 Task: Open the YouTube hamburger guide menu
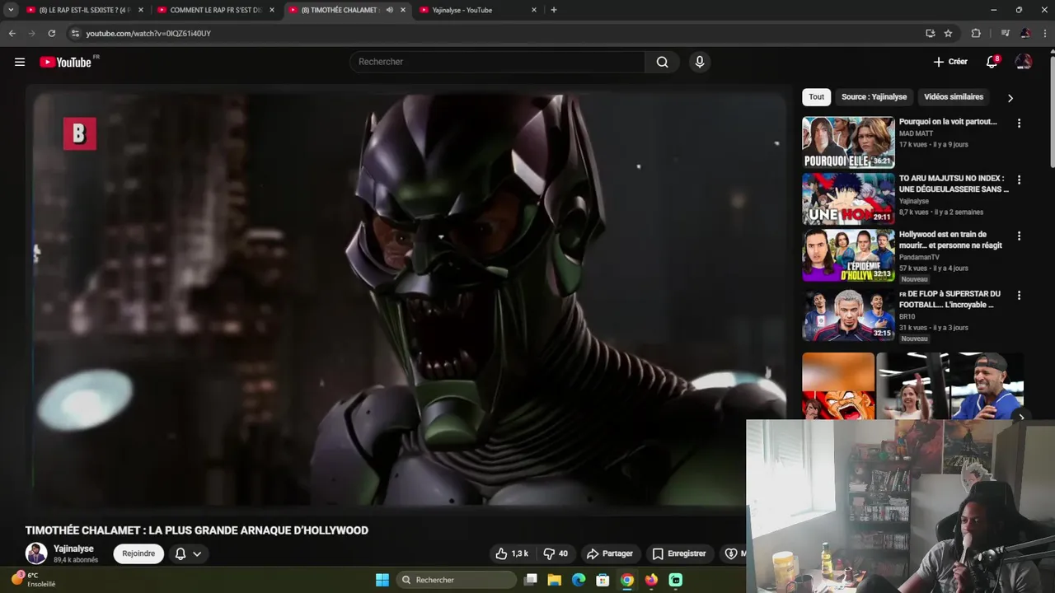[20, 62]
